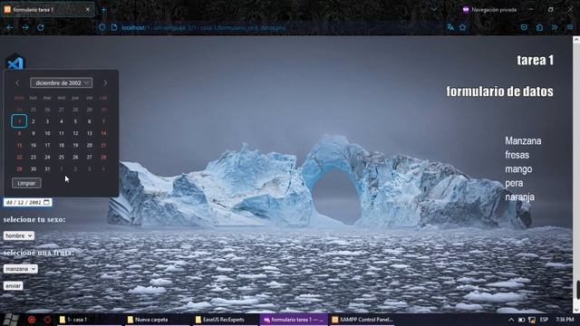Click the battery icon in the system tray

point(522,320)
